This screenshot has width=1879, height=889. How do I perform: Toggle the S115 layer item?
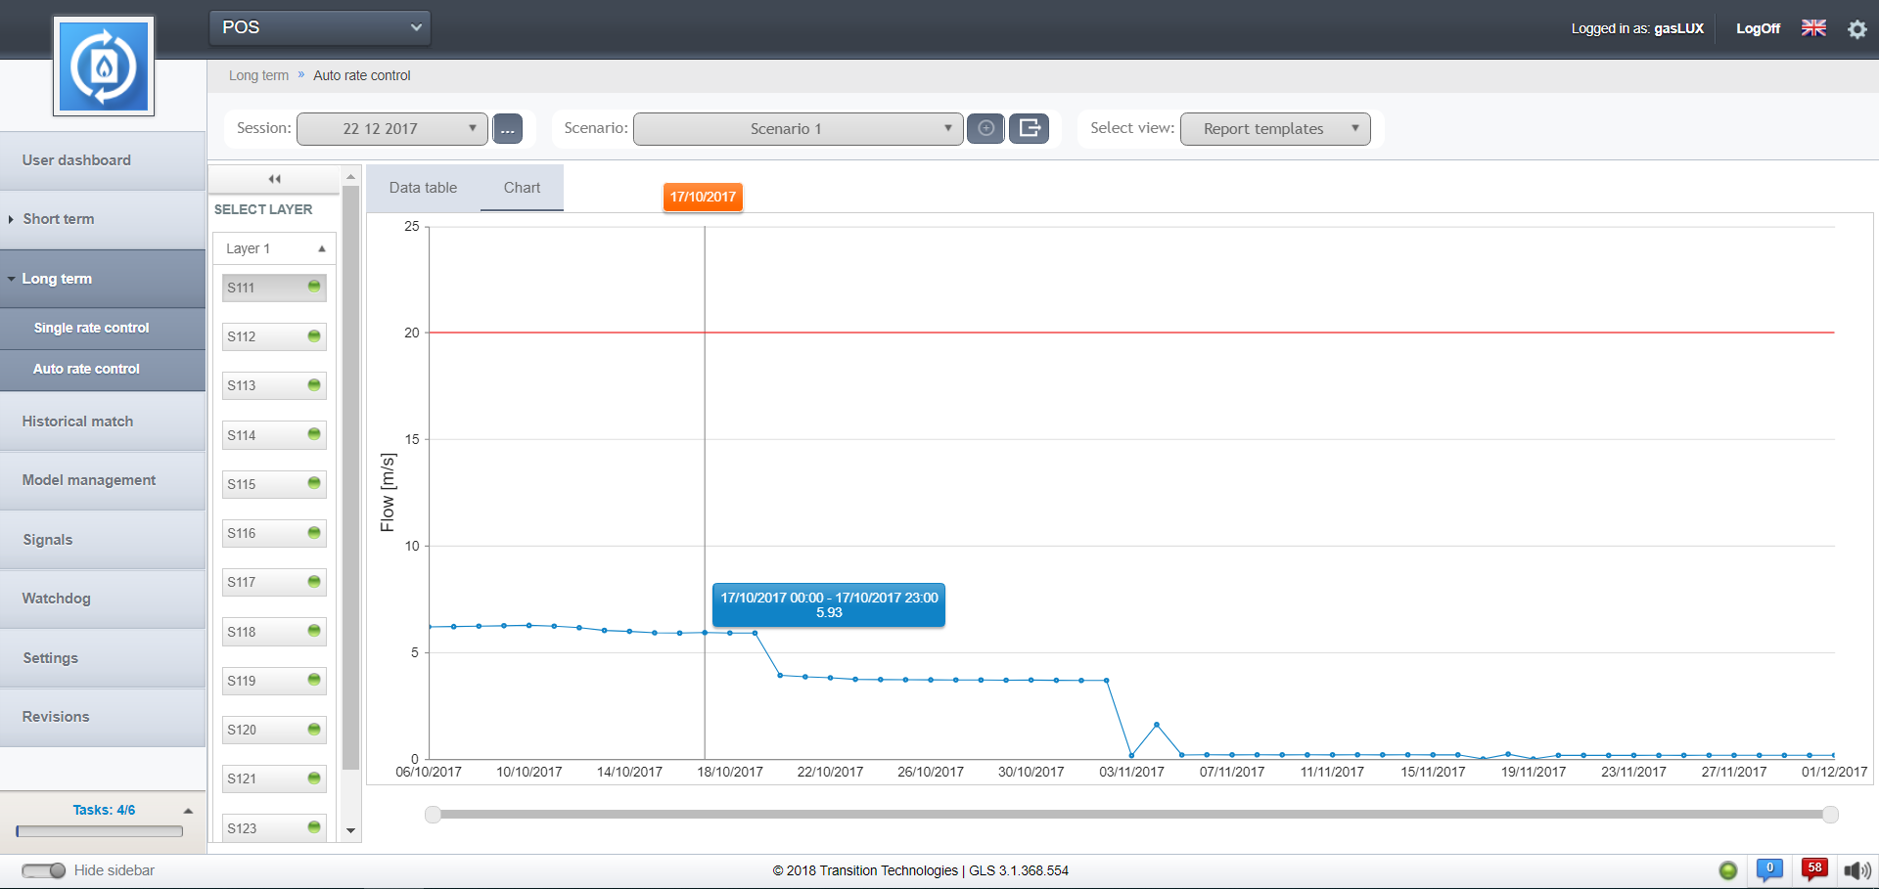coord(274,484)
